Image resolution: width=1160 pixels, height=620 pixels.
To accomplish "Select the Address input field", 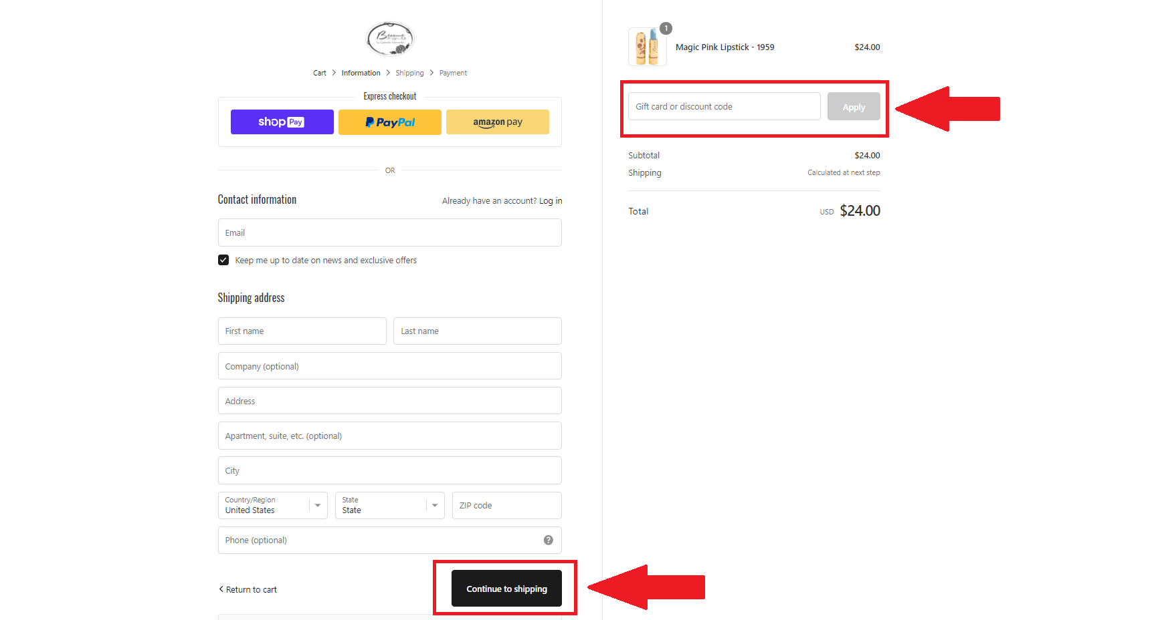I will (389, 401).
